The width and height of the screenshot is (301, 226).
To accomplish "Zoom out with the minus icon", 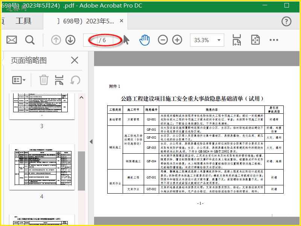I will coord(163,40).
